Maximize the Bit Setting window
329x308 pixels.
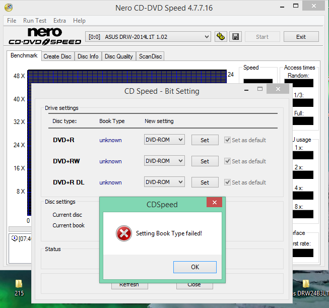coord(260,89)
